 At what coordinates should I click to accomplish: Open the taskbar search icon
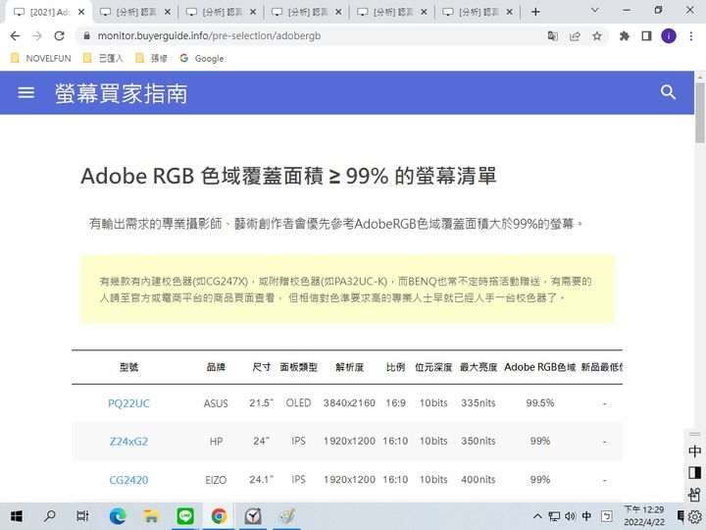(50, 516)
